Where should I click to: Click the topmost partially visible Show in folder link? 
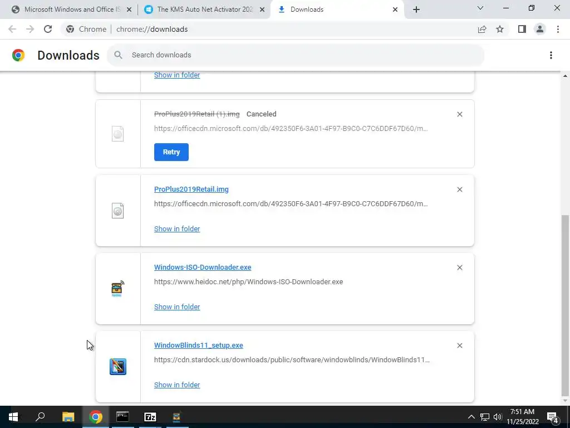click(177, 75)
